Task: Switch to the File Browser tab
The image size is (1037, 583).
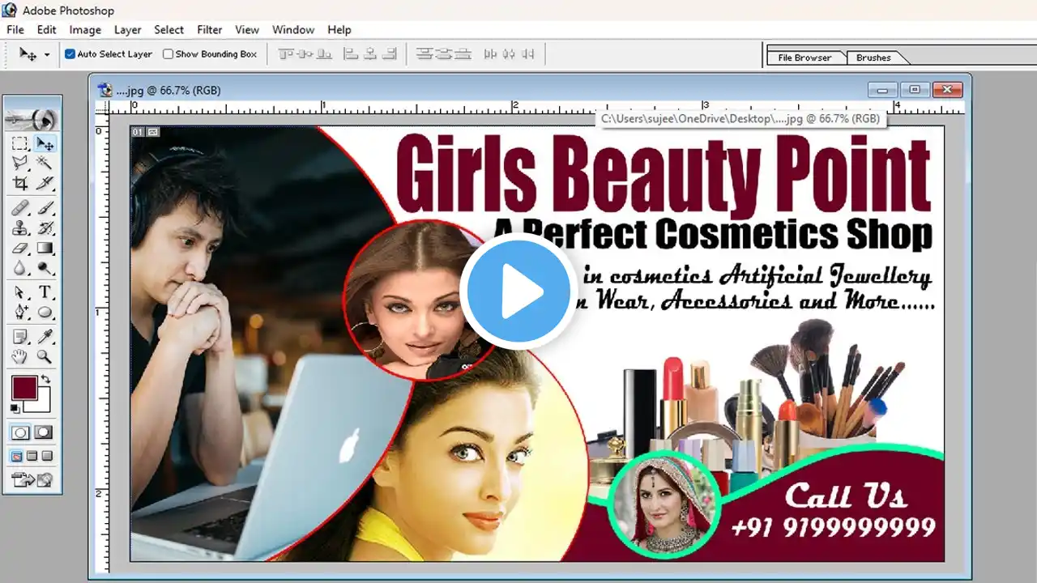Action: coord(804,57)
